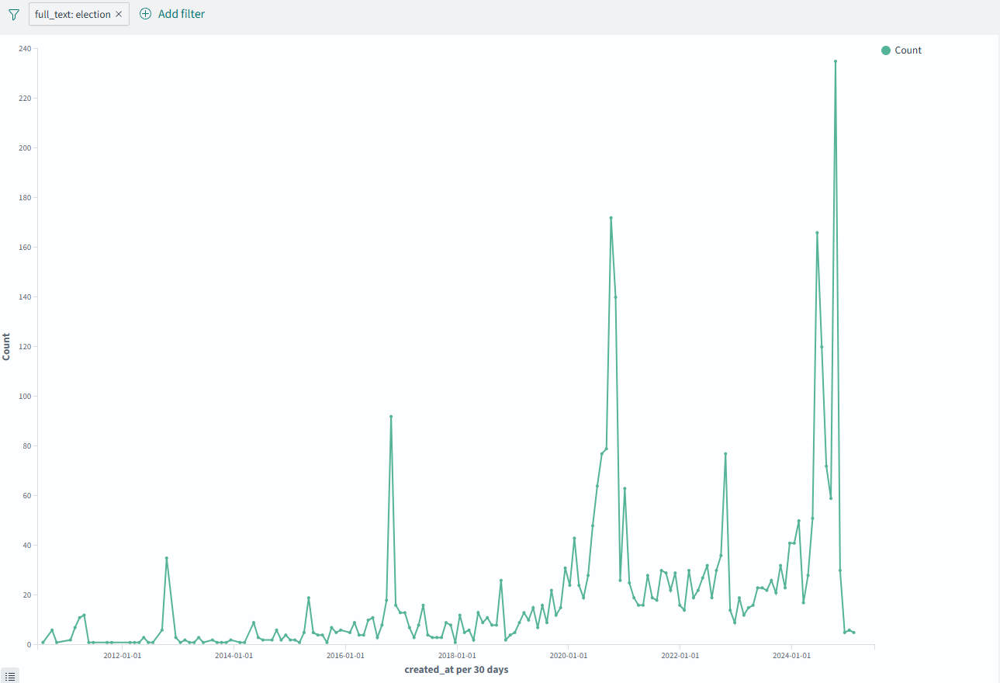The height and width of the screenshot is (683, 1000).
Task: Click the Add filter link
Action: point(181,13)
